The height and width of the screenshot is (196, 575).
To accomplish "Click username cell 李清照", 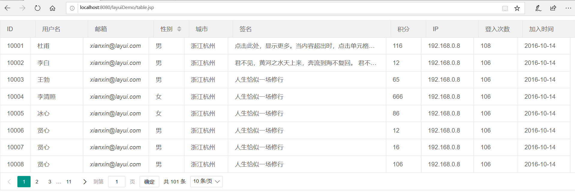I will tap(57, 97).
